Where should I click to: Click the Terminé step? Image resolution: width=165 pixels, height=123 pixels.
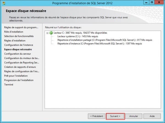tap(9, 84)
